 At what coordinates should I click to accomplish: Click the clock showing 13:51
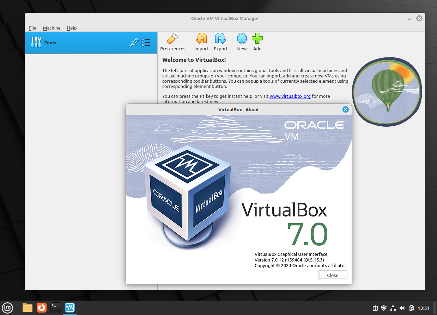[424, 308]
